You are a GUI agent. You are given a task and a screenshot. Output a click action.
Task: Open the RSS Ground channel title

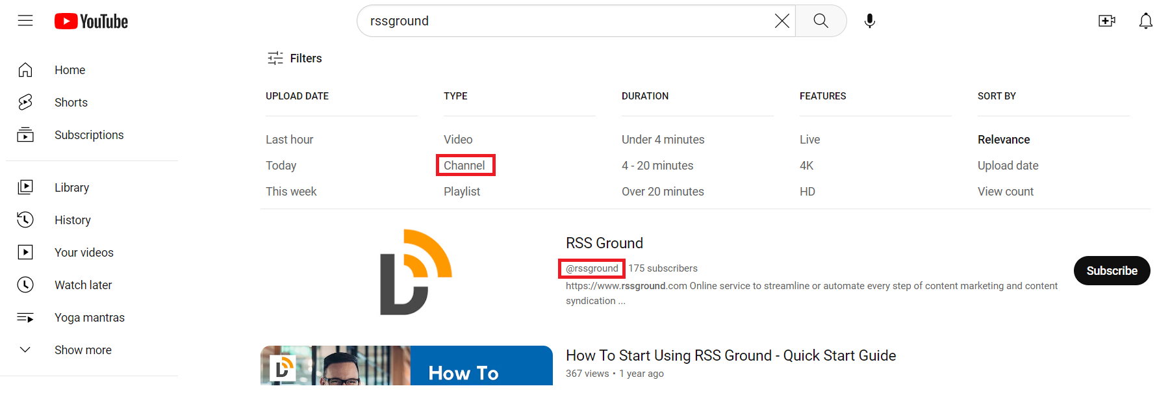click(604, 243)
